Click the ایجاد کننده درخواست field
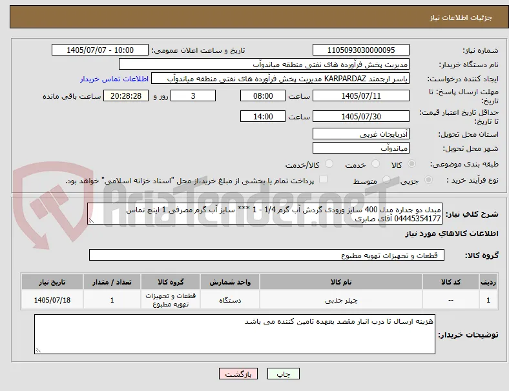This screenshot has height=391, width=509. [280, 79]
